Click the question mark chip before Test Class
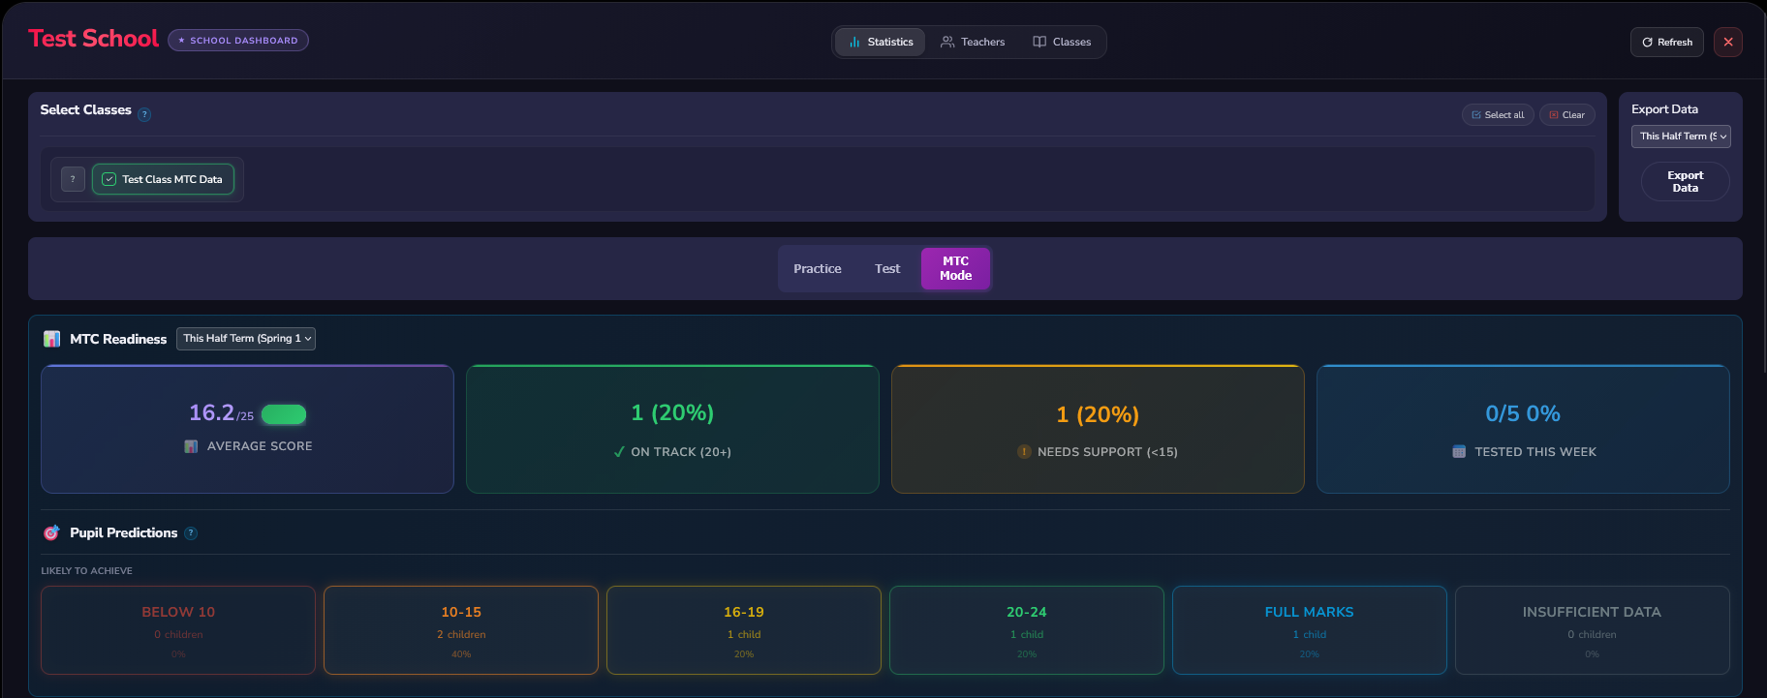 (73, 179)
